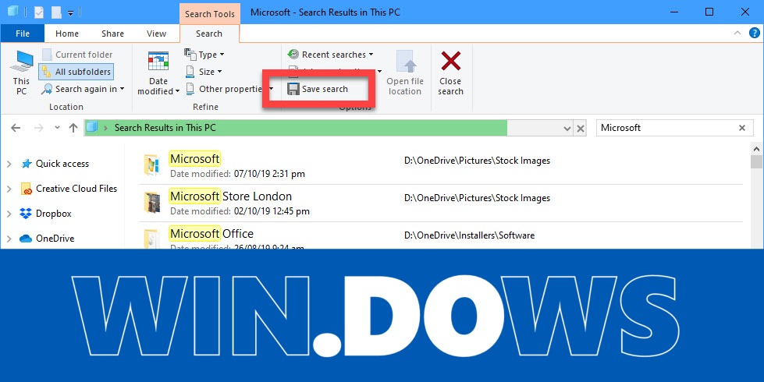Go forward with the right arrow
764x382 pixels.
pyautogui.click(x=38, y=128)
